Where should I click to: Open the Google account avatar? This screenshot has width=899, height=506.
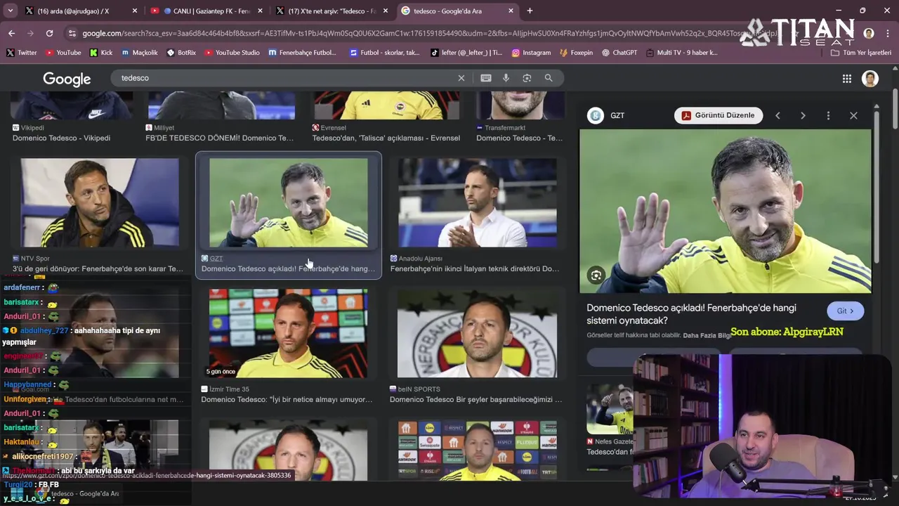click(870, 79)
